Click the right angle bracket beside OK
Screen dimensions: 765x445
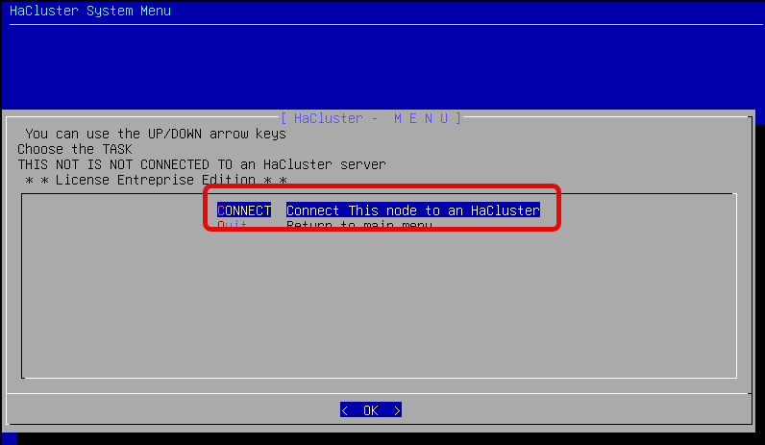398,410
